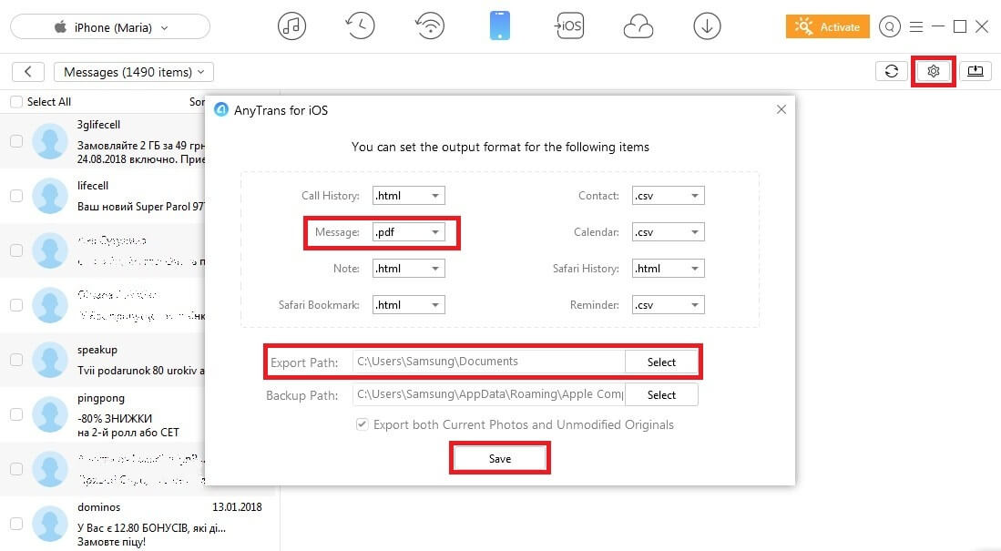Open the Note format dropdown
The image size is (1001, 551).
tap(409, 268)
